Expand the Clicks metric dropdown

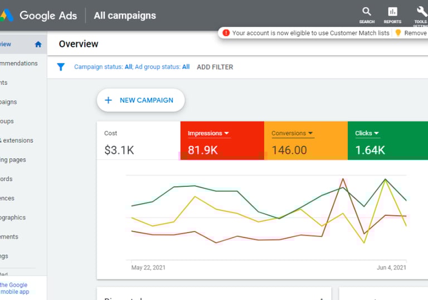point(376,133)
